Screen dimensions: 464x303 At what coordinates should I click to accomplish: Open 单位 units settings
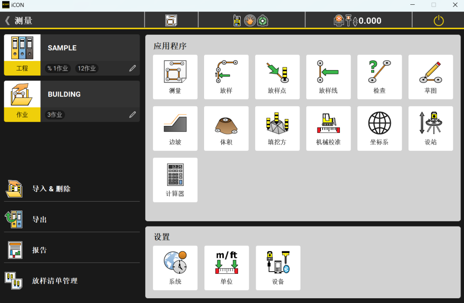click(x=226, y=268)
